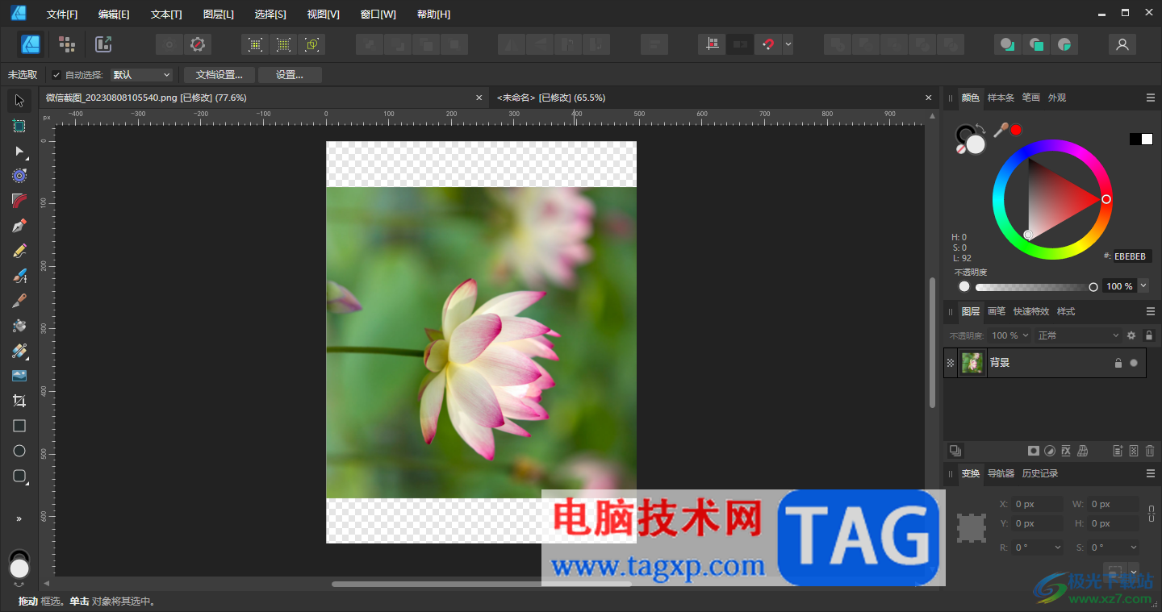Add a new layer
This screenshot has height=612, width=1162.
[x=1118, y=451]
